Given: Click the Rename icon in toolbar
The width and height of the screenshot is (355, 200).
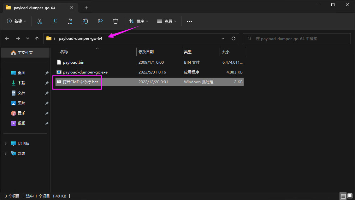Looking at the screenshot, I should point(85,21).
